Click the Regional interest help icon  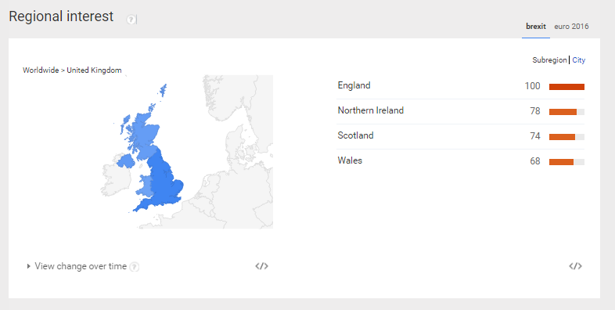(x=131, y=20)
